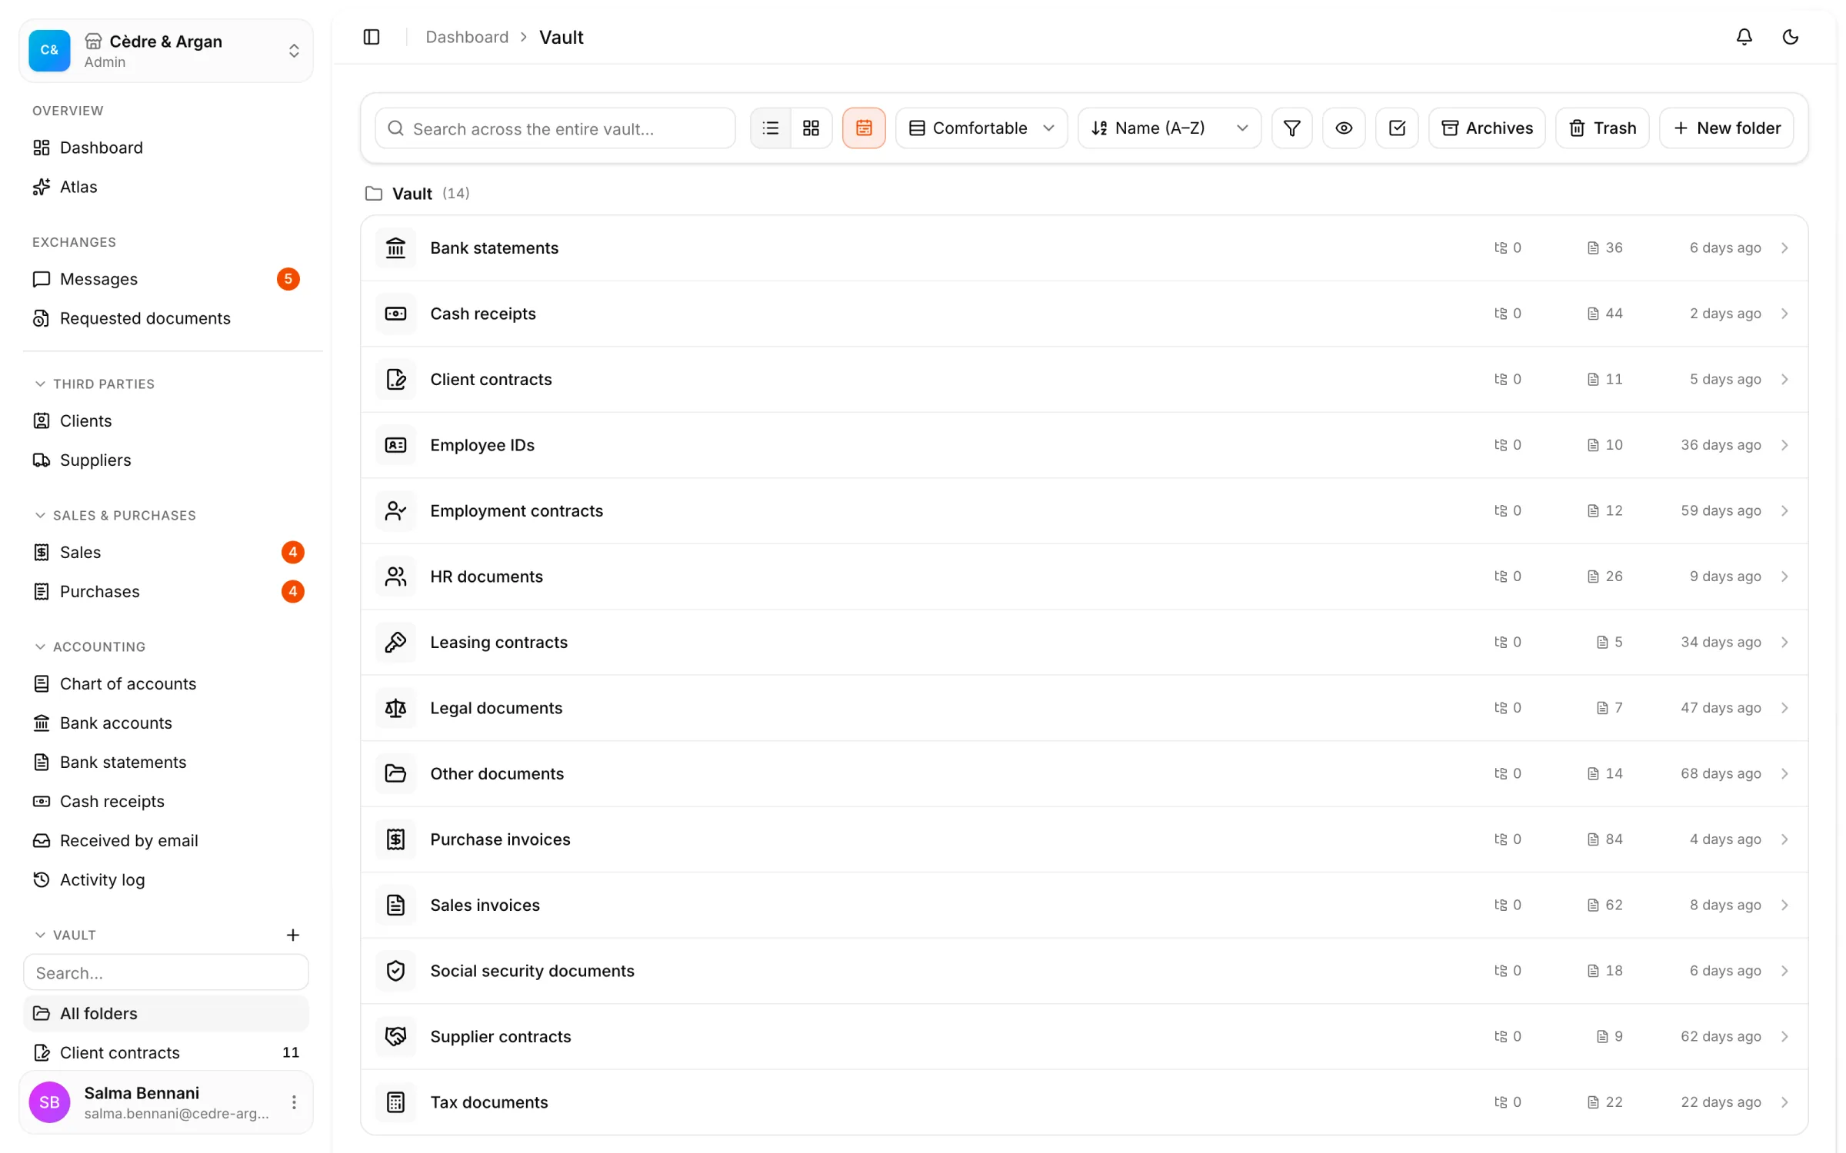Toggle the calendar view button
Viewport: 1846px width, 1153px height.
[864, 128]
